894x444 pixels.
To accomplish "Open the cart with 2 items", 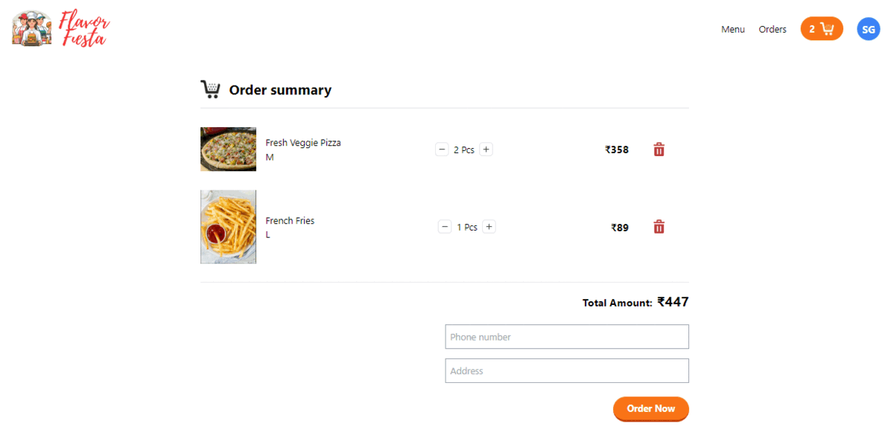I will click(822, 29).
